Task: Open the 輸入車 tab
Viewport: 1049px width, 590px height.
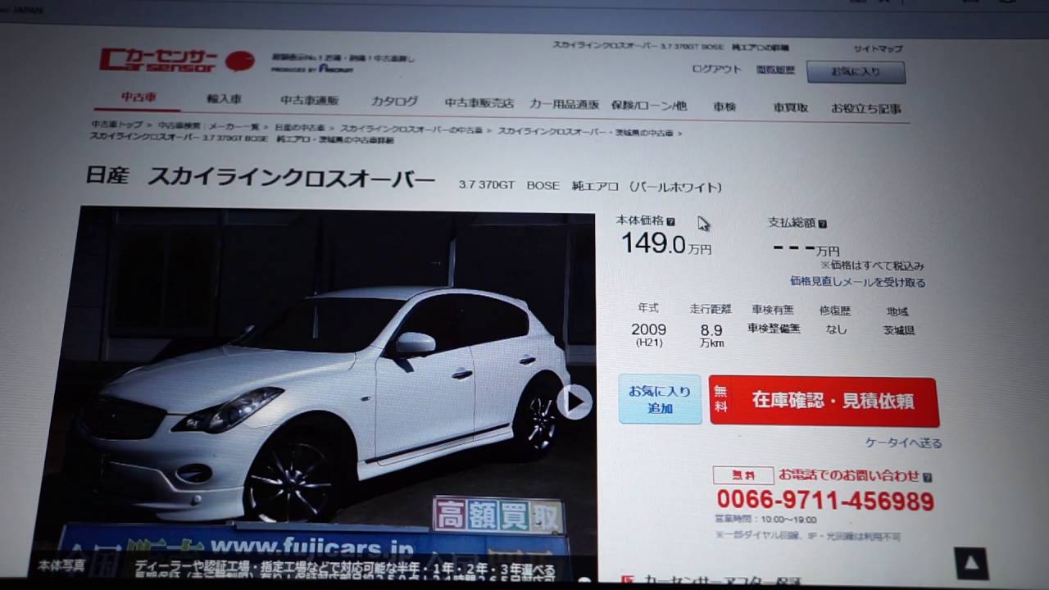Action: pos(224,98)
